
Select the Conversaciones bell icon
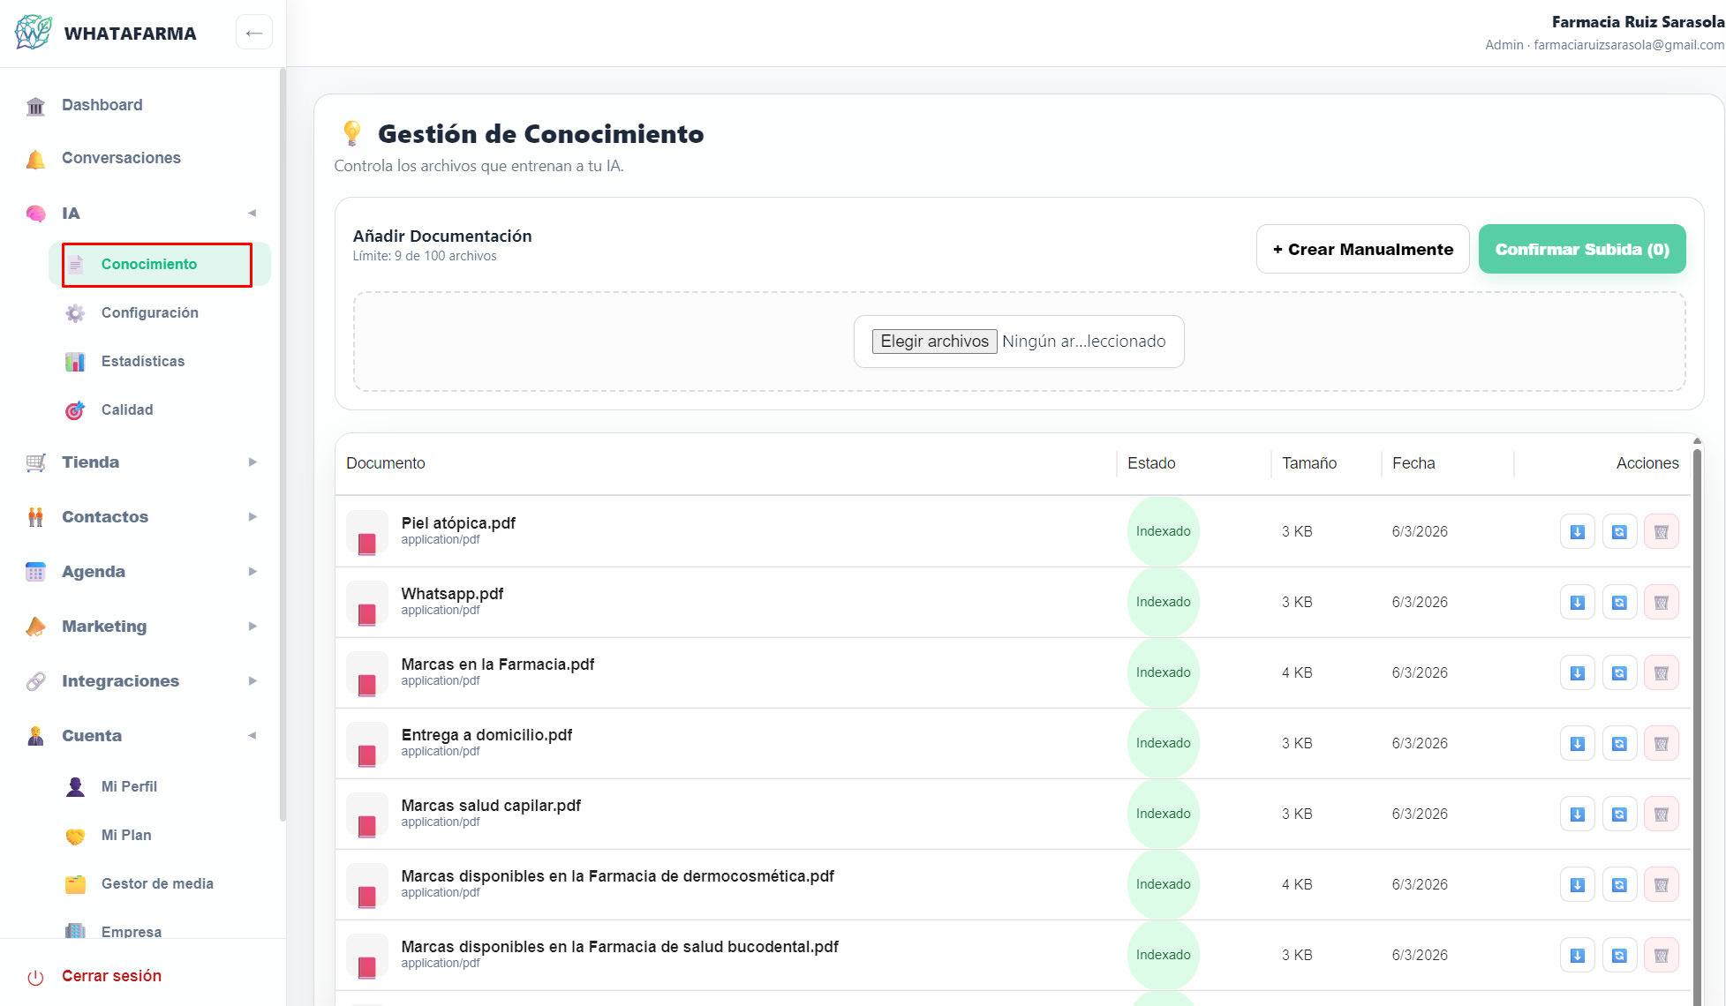(x=35, y=158)
